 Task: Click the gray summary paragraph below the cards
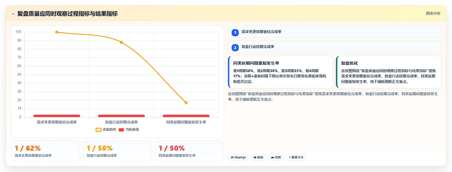tap(333, 97)
